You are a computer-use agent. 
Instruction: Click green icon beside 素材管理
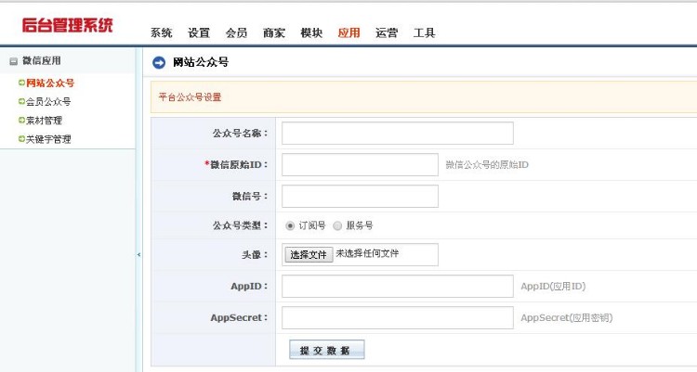click(x=21, y=120)
